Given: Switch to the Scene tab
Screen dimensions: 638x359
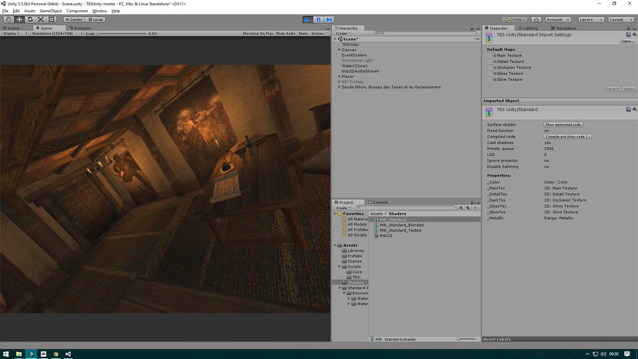Looking at the screenshot, I should [11, 28].
